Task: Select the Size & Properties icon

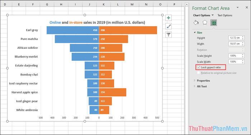Action: 214,23
